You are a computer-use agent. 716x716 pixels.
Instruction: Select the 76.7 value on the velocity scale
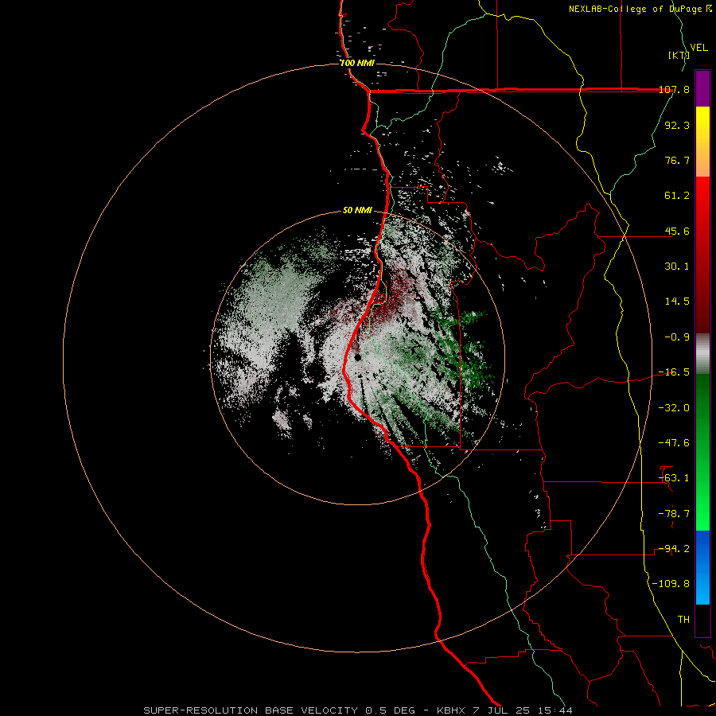point(677,160)
